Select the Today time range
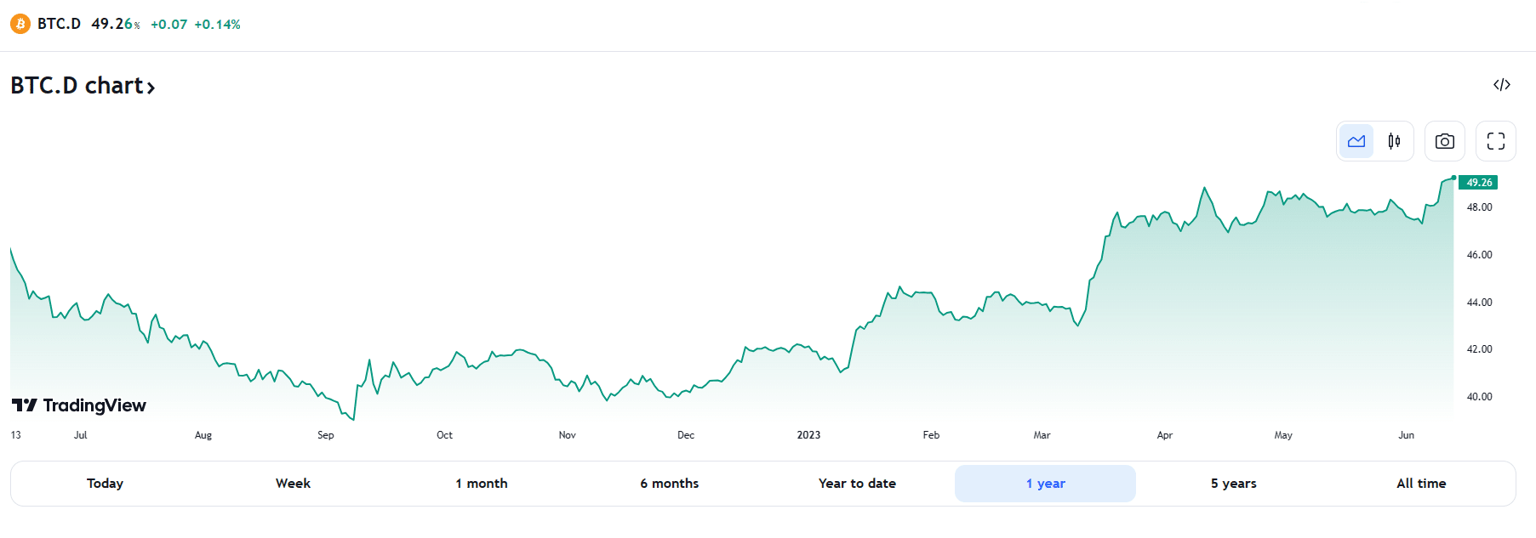Viewport: 1536px width, 538px height. (x=105, y=484)
